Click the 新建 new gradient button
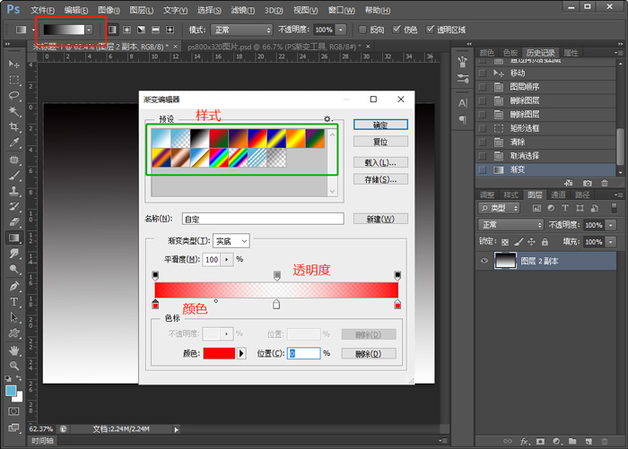628x449 pixels. click(x=380, y=219)
